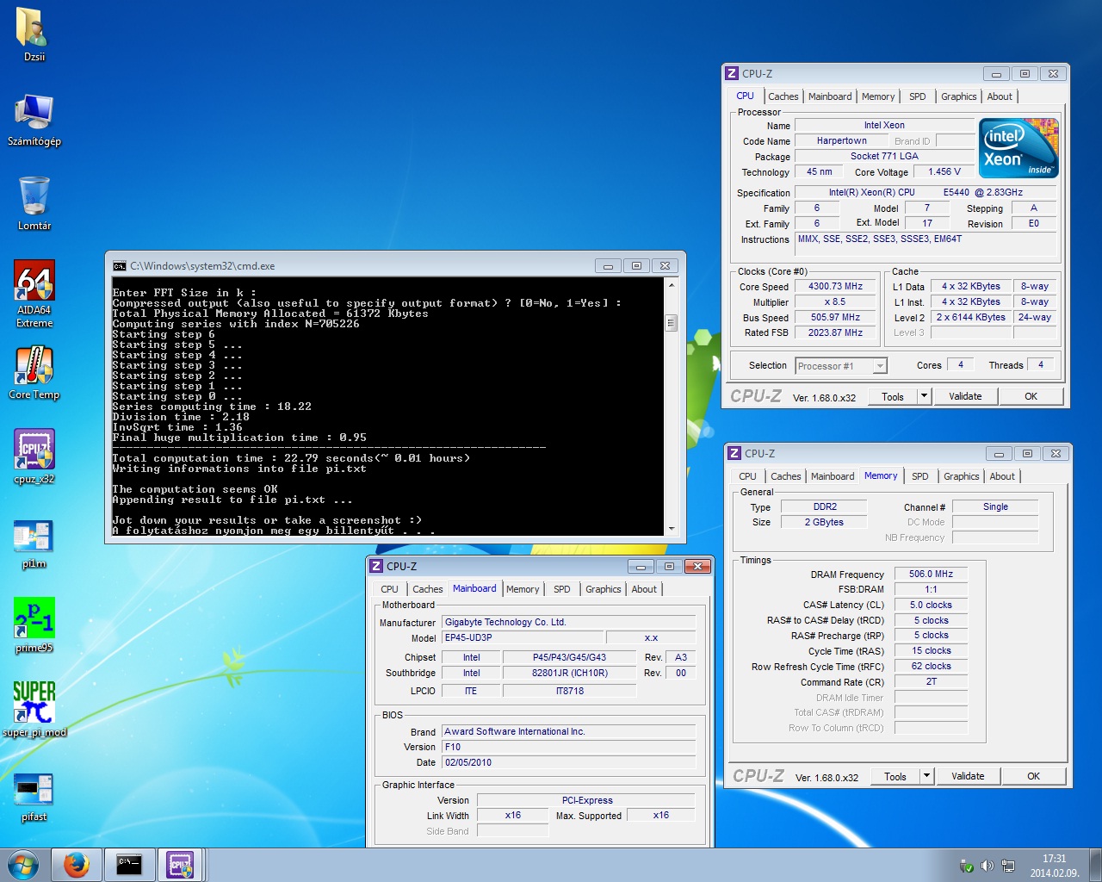Viewport: 1102px width, 882px height.
Task: Click the Intel Xeon inside logo
Action: (1019, 148)
